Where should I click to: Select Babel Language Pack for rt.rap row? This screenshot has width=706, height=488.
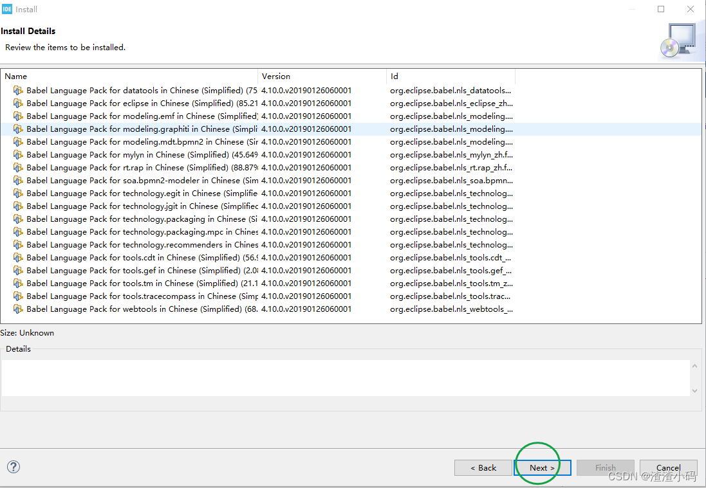tap(351, 167)
